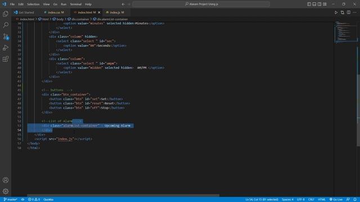This screenshot has width=360, height=202.
Task: Open More Actions ellipsis in editor toolbar
Action: point(355,12)
